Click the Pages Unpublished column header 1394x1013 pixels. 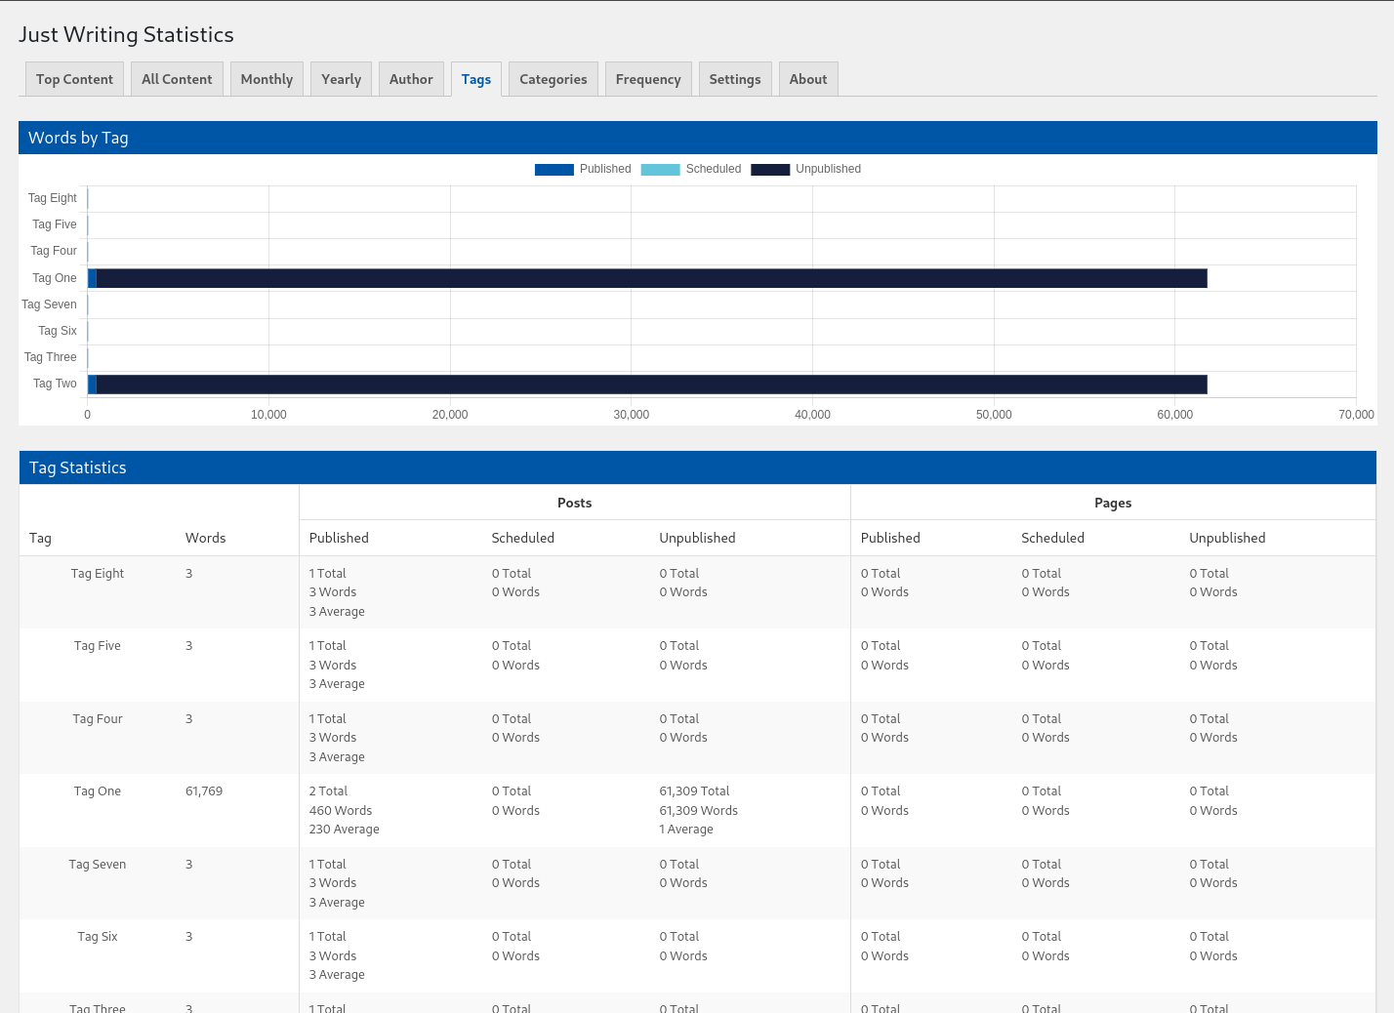[1227, 538]
